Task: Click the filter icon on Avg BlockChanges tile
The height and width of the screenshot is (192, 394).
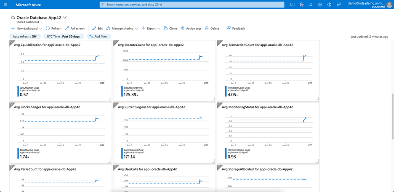Action: (x=11, y=104)
